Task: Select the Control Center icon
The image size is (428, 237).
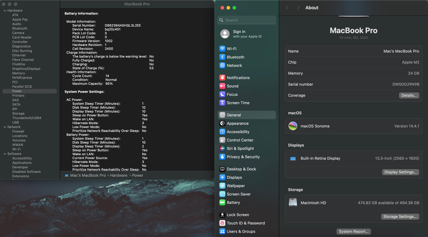Action: [x=222, y=140]
